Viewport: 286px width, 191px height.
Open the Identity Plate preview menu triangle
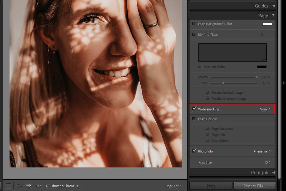pyautogui.click(x=264, y=60)
